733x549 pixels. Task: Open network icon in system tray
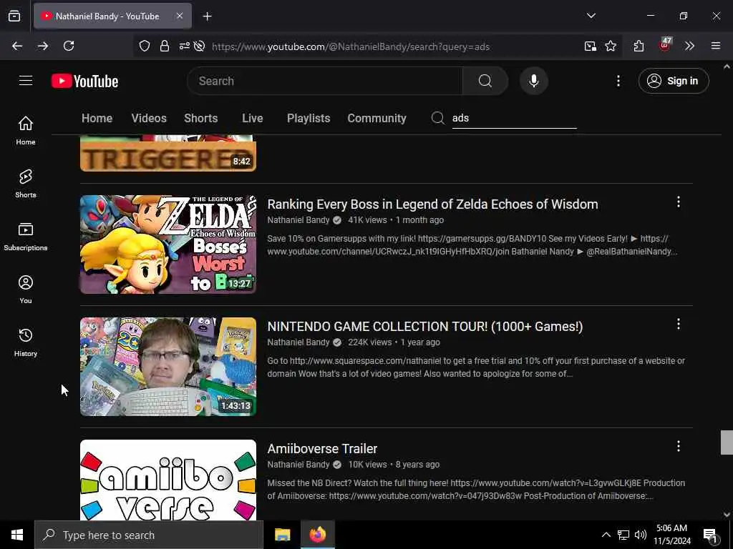(x=623, y=535)
